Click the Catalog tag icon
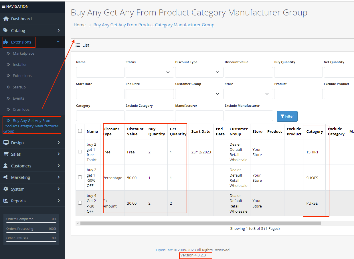The width and height of the screenshot is (354, 259). tap(5, 30)
